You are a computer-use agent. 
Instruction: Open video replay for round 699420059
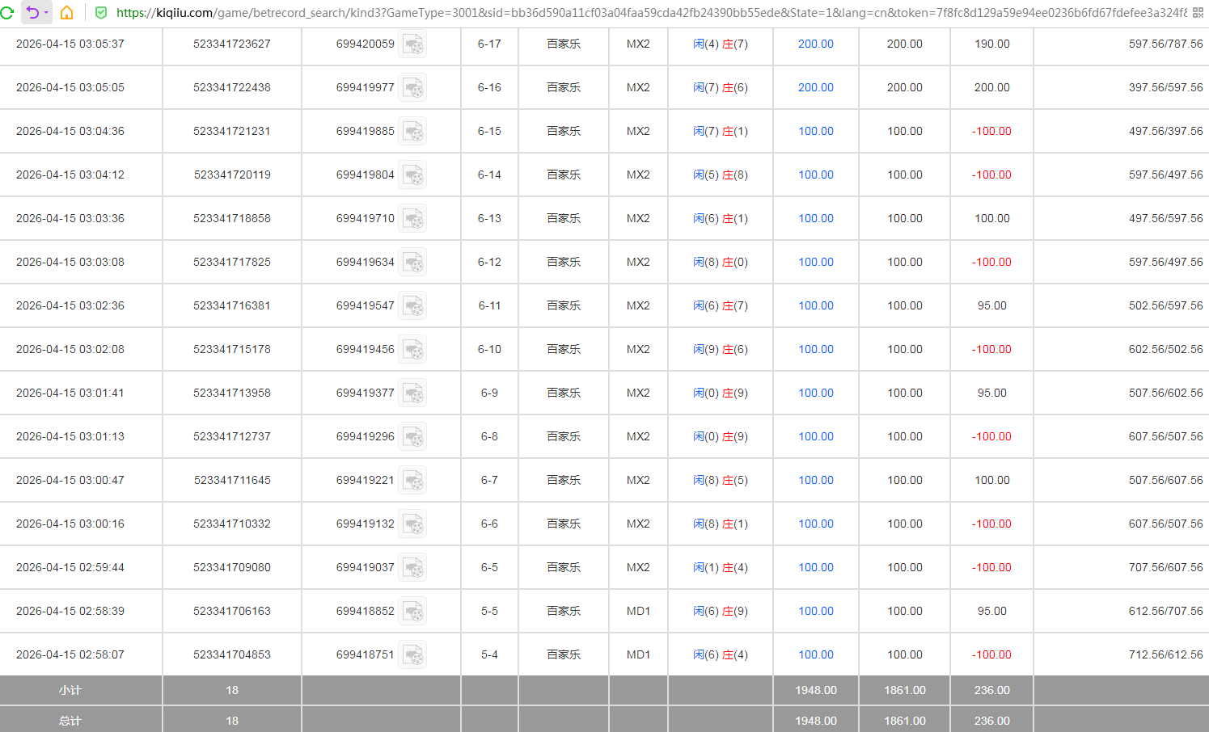click(x=413, y=44)
